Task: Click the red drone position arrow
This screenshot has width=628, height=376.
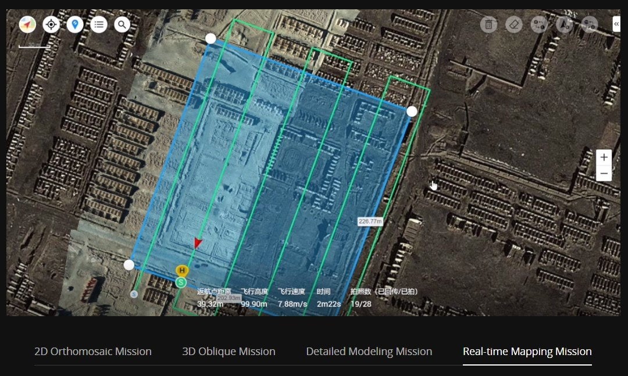Action: [x=198, y=243]
